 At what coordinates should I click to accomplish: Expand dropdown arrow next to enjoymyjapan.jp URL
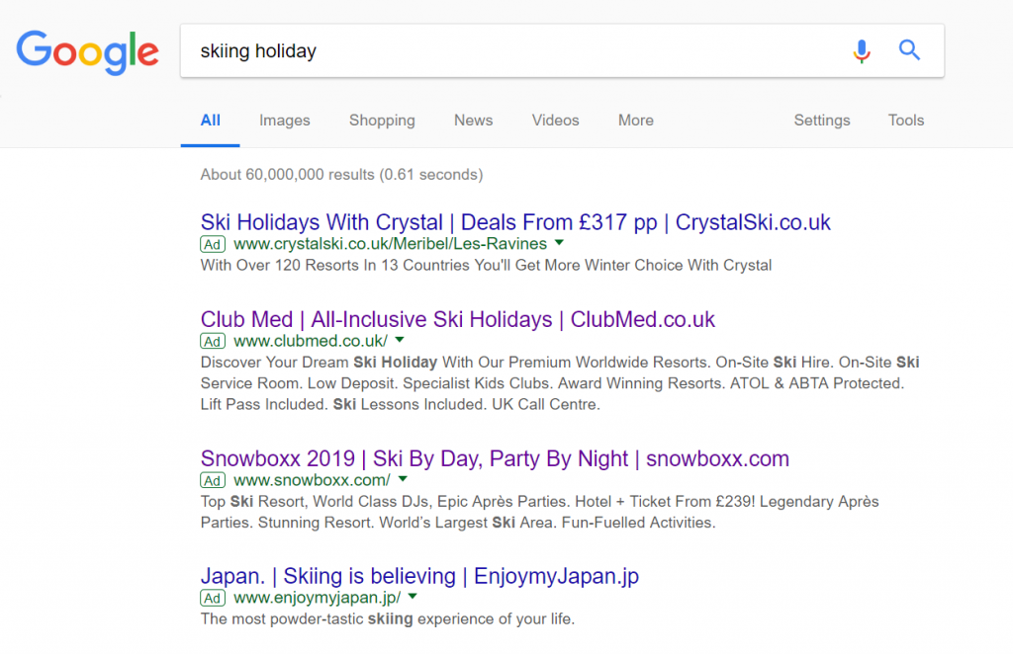[x=413, y=597]
